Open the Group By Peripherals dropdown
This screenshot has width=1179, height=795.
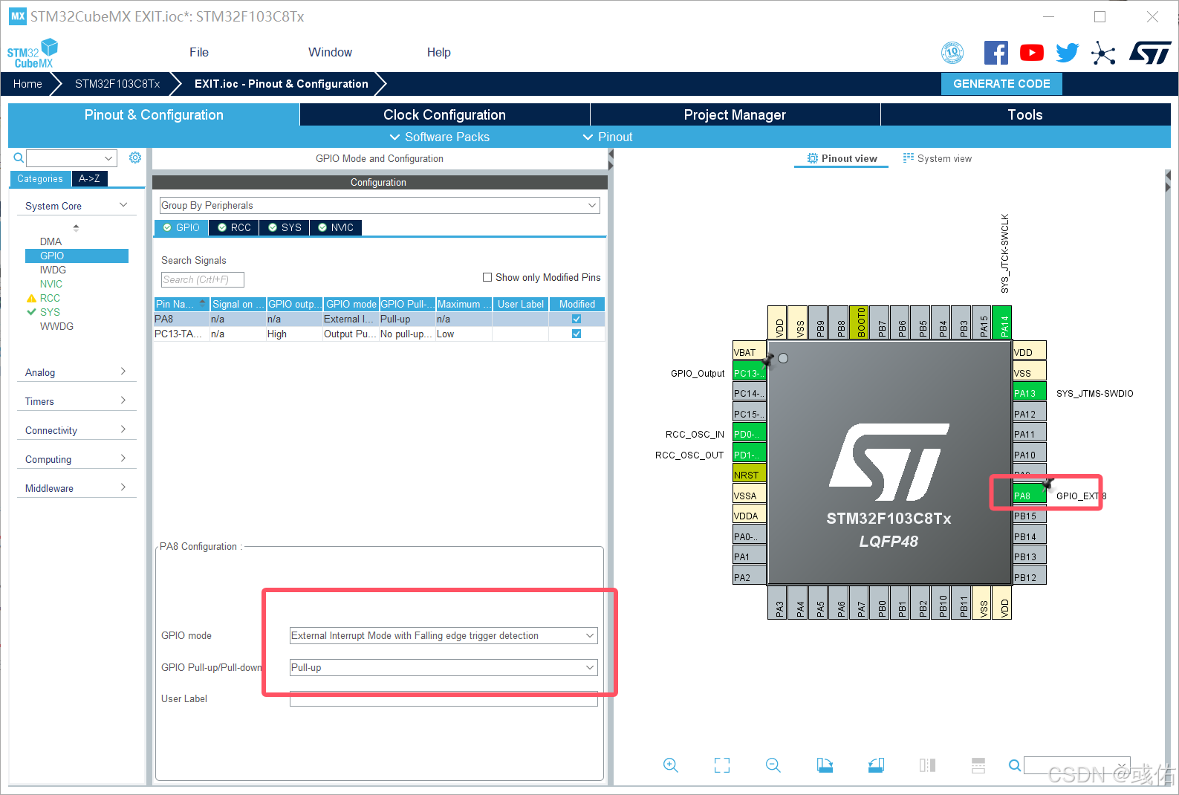[x=380, y=205]
